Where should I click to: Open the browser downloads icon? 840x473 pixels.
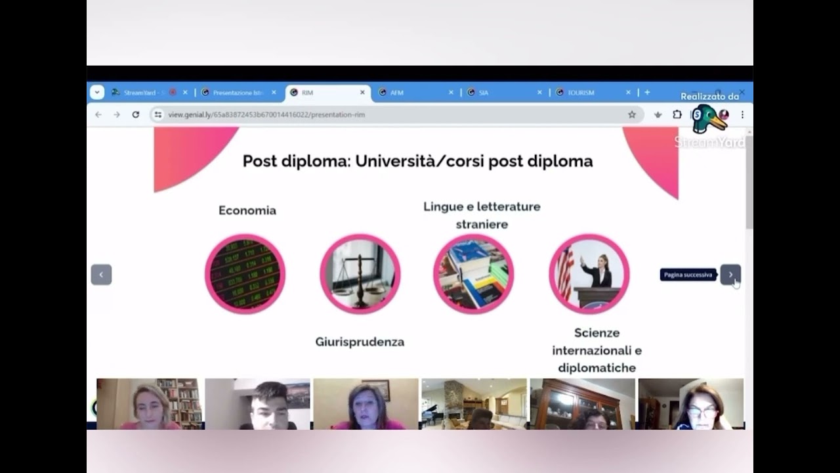coord(658,114)
